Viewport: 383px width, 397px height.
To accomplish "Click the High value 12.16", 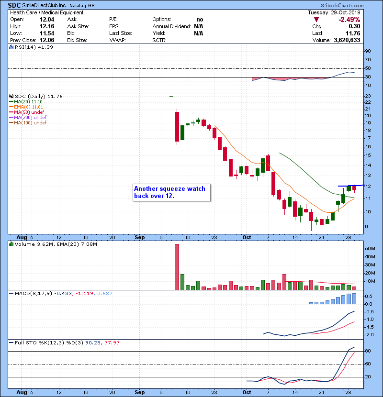I will (x=47, y=26).
